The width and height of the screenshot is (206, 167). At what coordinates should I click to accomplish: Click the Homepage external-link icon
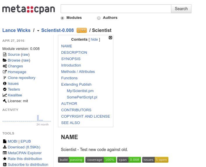(5, 72)
